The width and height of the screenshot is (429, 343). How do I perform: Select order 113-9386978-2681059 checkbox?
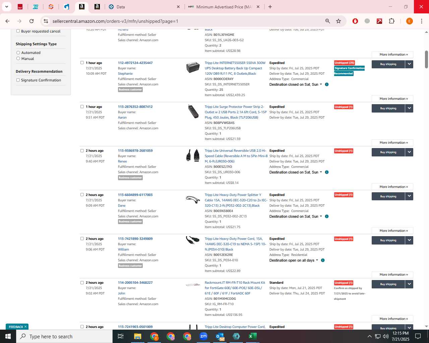pos(82,150)
